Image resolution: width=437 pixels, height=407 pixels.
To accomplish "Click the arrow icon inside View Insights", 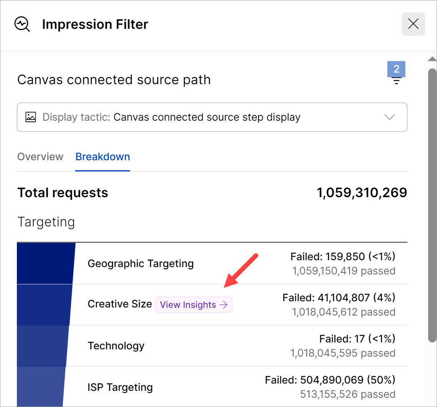I will 223,305.
